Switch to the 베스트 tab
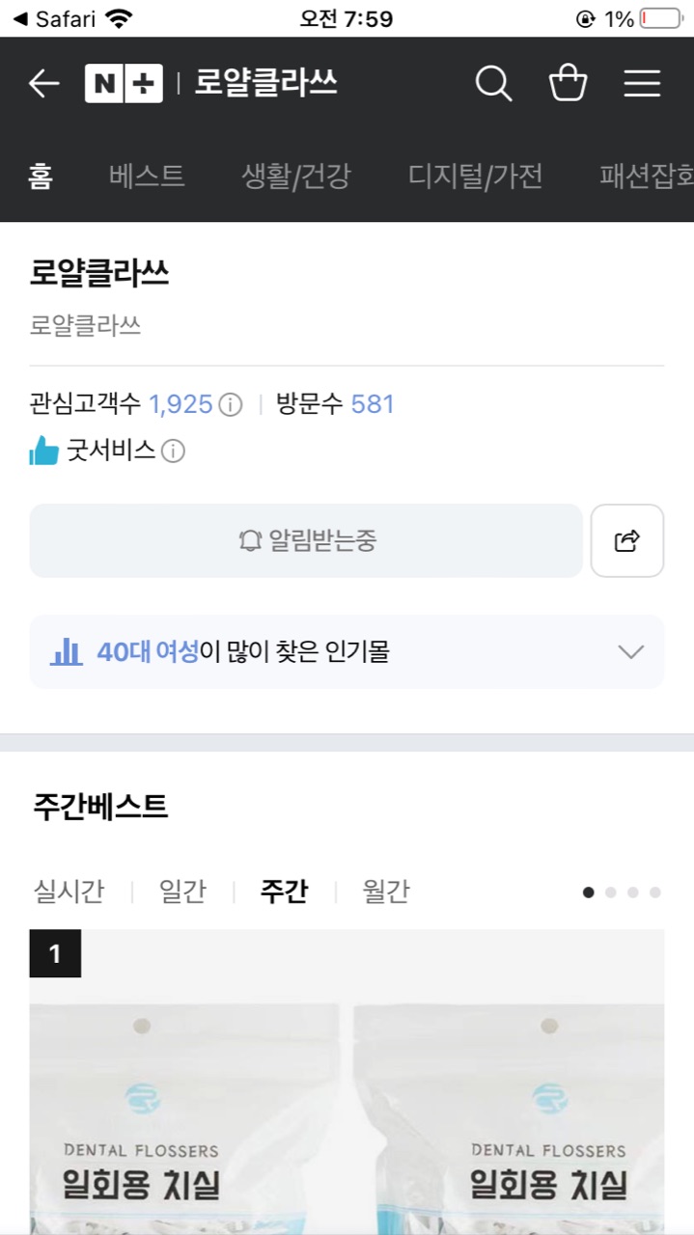Image resolution: width=694 pixels, height=1235 pixels. click(147, 177)
